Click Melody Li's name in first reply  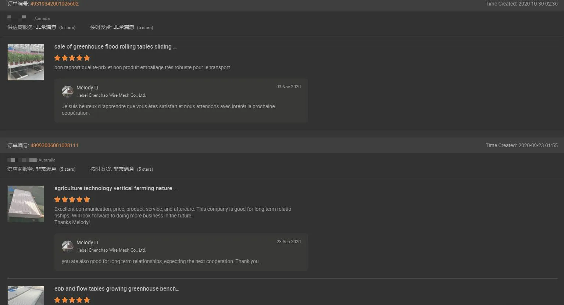[x=87, y=88]
